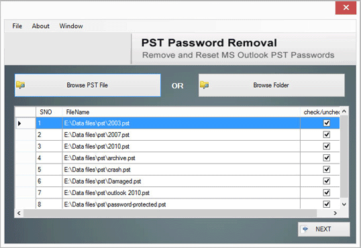Image resolution: width=361 pixels, height=248 pixels.
Task: Click the horizontal scrollbar left arrow
Action: [19, 213]
